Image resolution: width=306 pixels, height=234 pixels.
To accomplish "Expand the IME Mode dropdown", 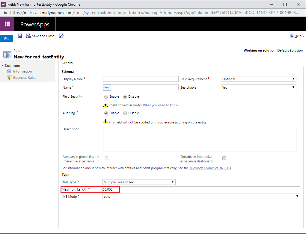I will (201, 197).
